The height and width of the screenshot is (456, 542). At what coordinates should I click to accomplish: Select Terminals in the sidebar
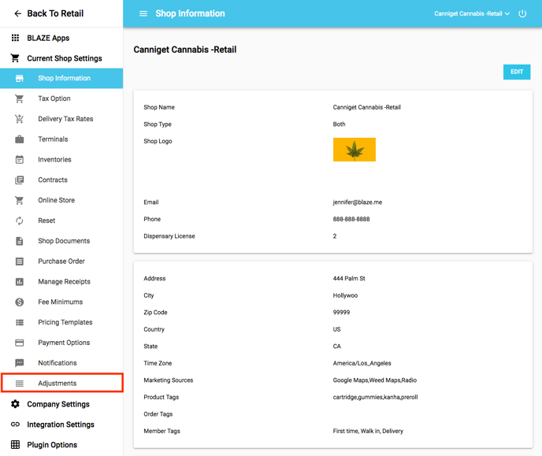(x=61, y=139)
